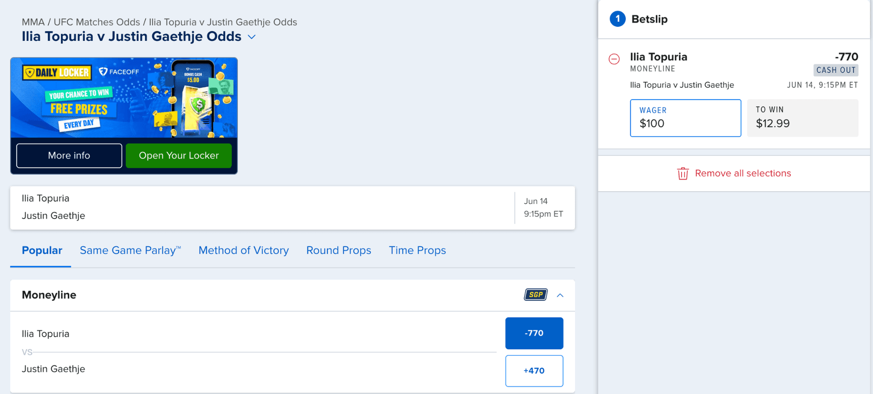This screenshot has height=394, width=873.
Task: Remove Ilia Topuria selection via minus icon
Action: [614, 59]
